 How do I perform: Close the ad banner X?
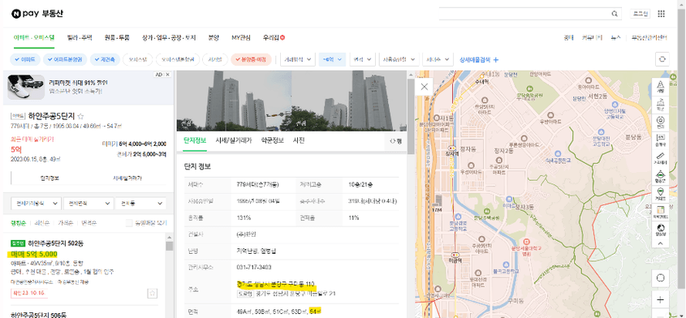coord(167,75)
